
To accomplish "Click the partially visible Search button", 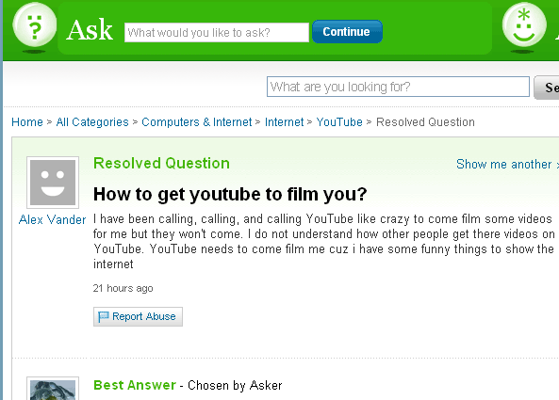I will click(x=547, y=88).
